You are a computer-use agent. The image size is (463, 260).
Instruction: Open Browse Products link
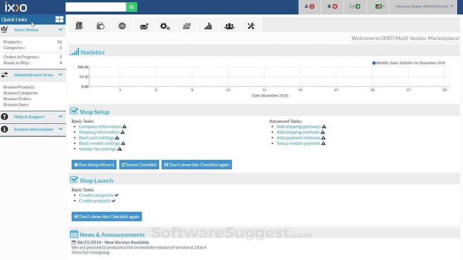(x=19, y=87)
